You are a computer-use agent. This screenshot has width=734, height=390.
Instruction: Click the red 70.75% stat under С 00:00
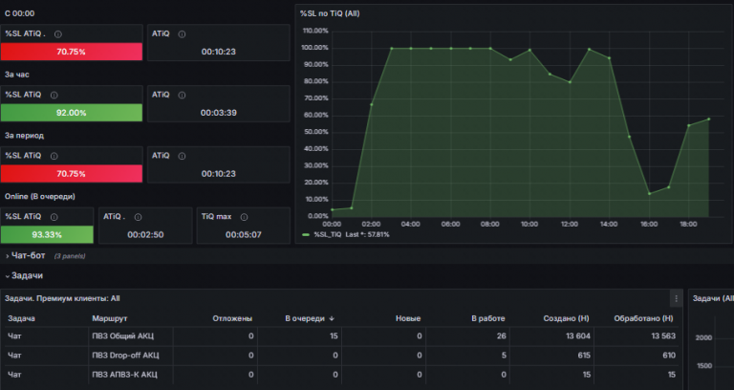[71, 52]
